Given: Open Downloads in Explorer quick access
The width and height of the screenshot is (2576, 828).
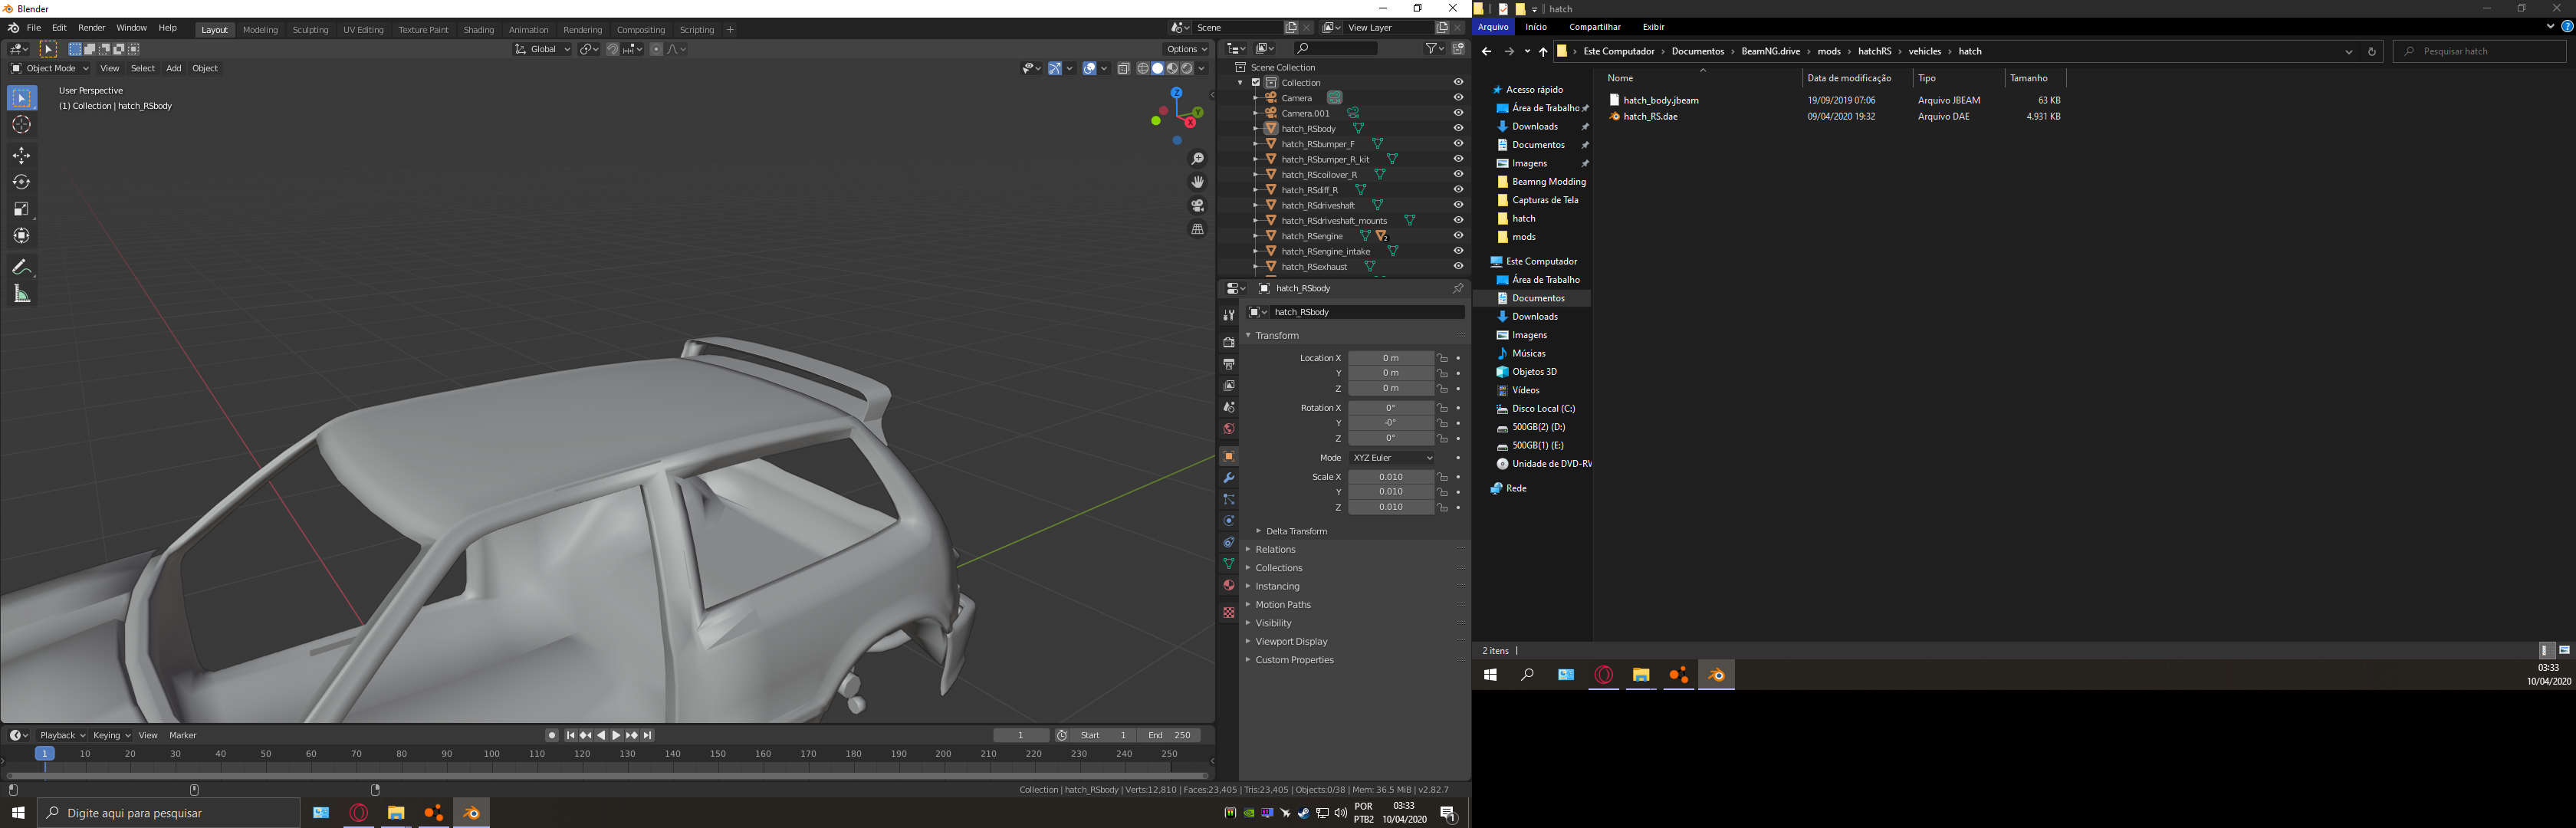Looking at the screenshot, I should click(1535, 127).
